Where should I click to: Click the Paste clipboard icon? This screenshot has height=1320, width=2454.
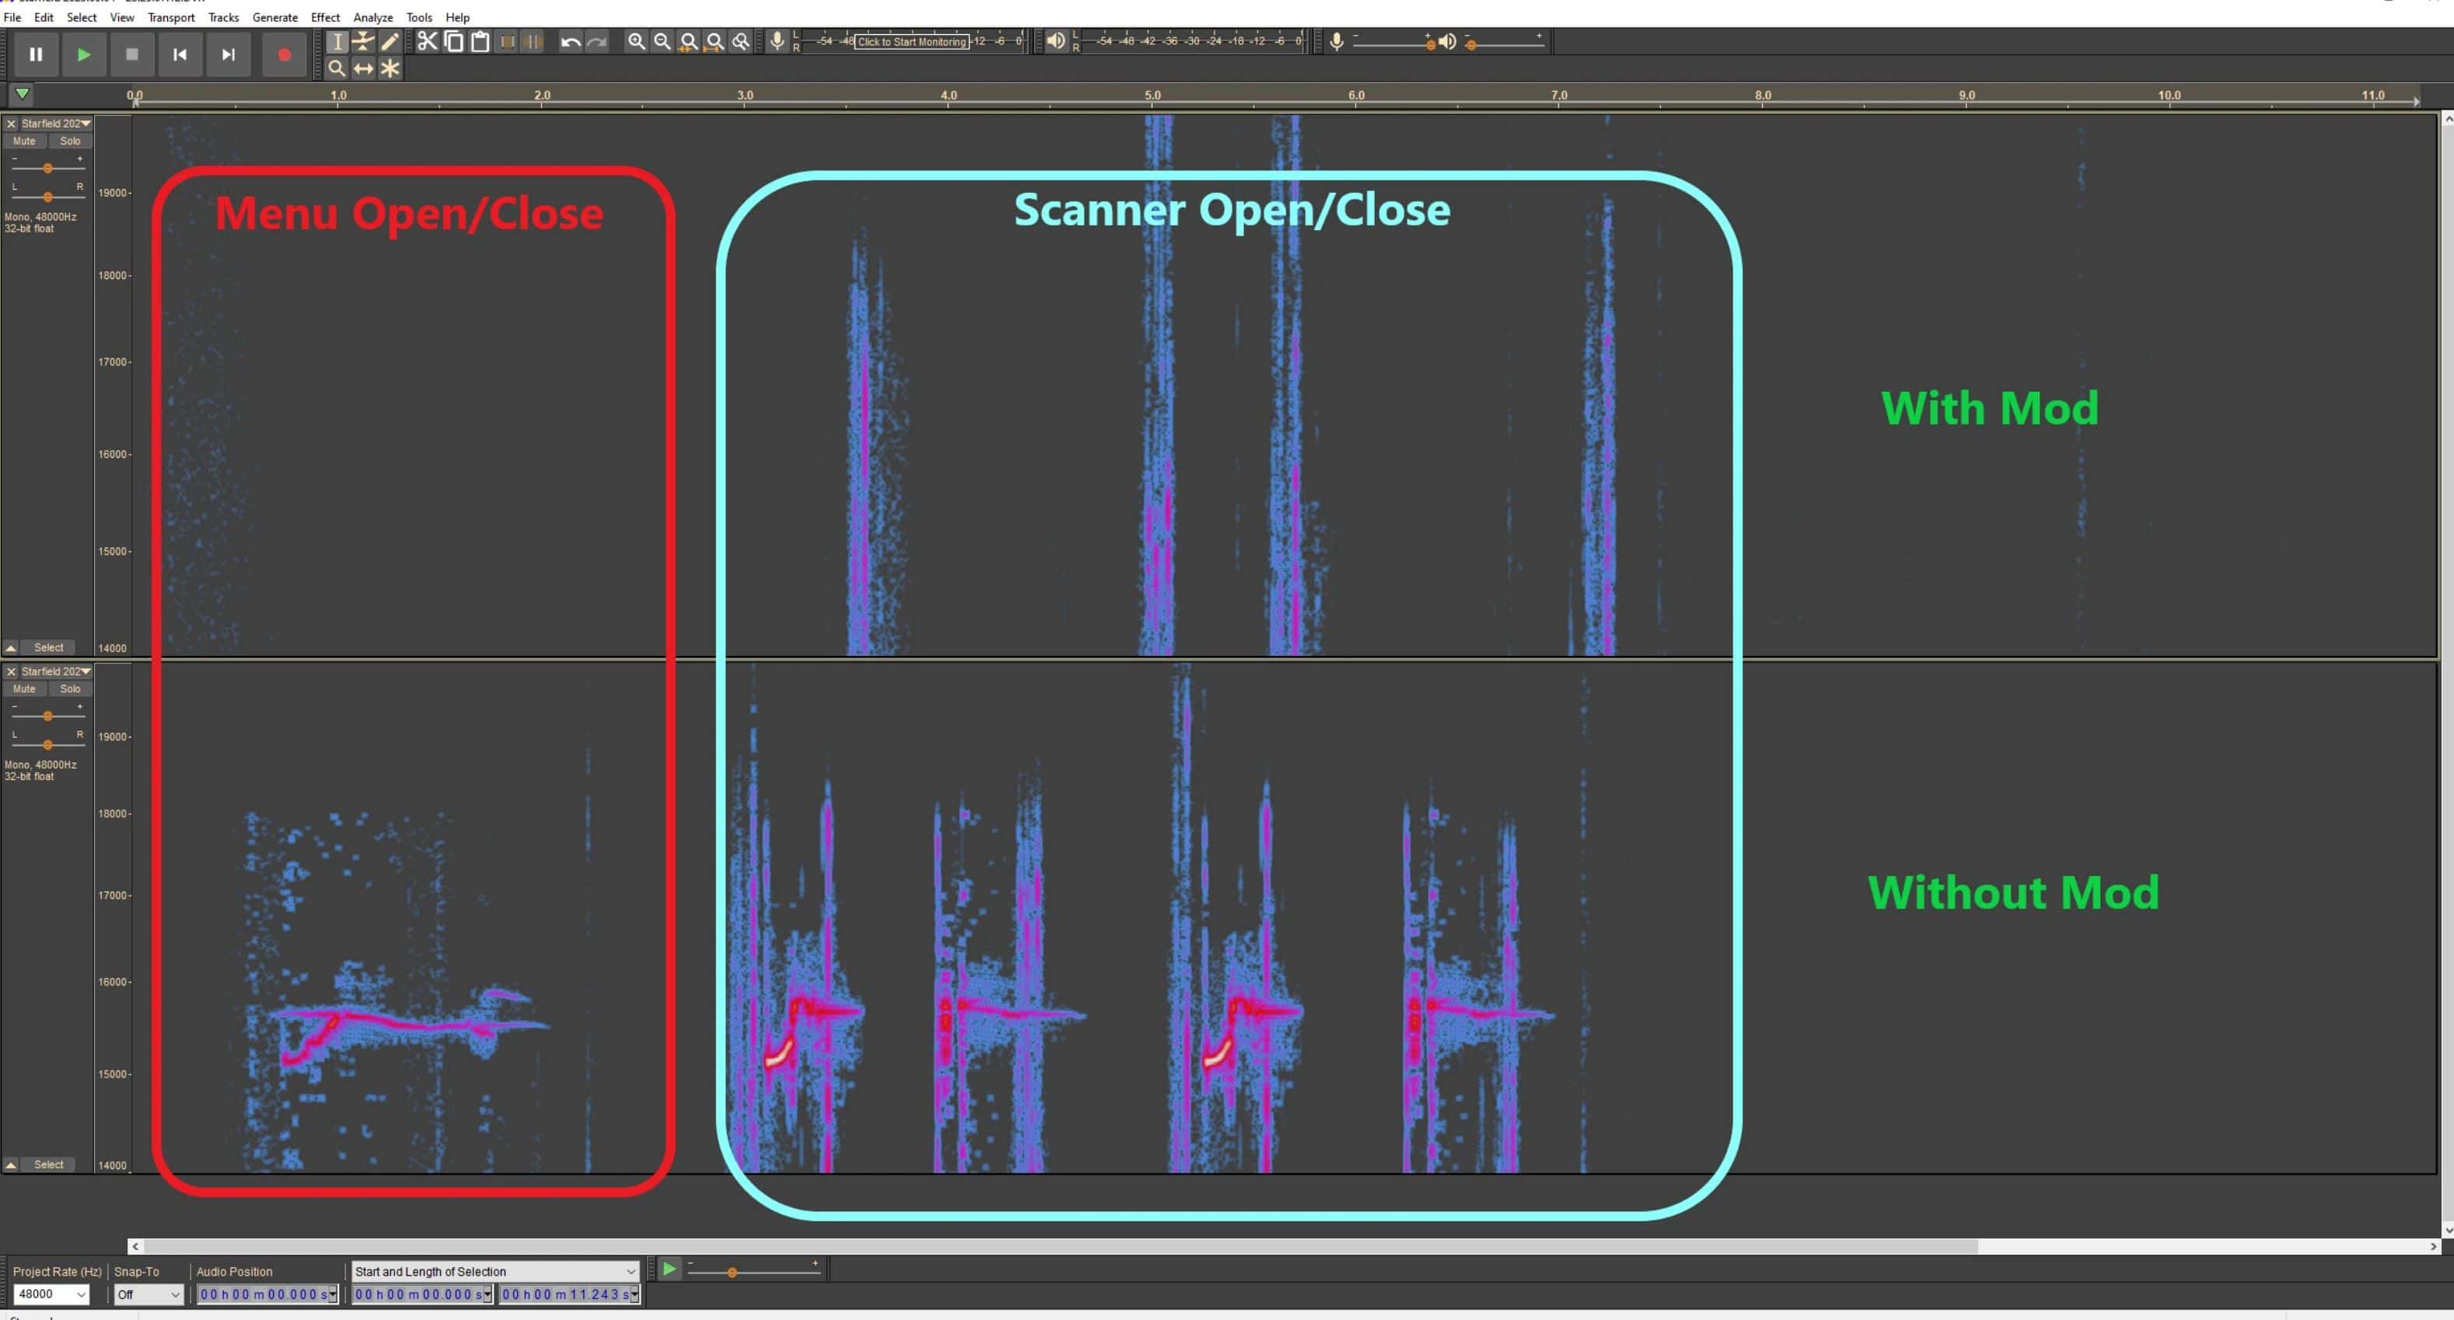coord(480,41)
